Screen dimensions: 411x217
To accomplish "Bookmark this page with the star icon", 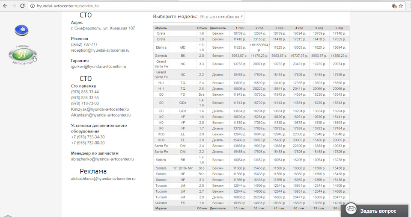I will (401, 6).
